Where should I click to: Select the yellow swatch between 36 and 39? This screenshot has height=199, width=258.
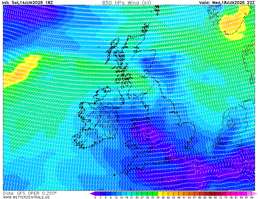coord(160,194)
